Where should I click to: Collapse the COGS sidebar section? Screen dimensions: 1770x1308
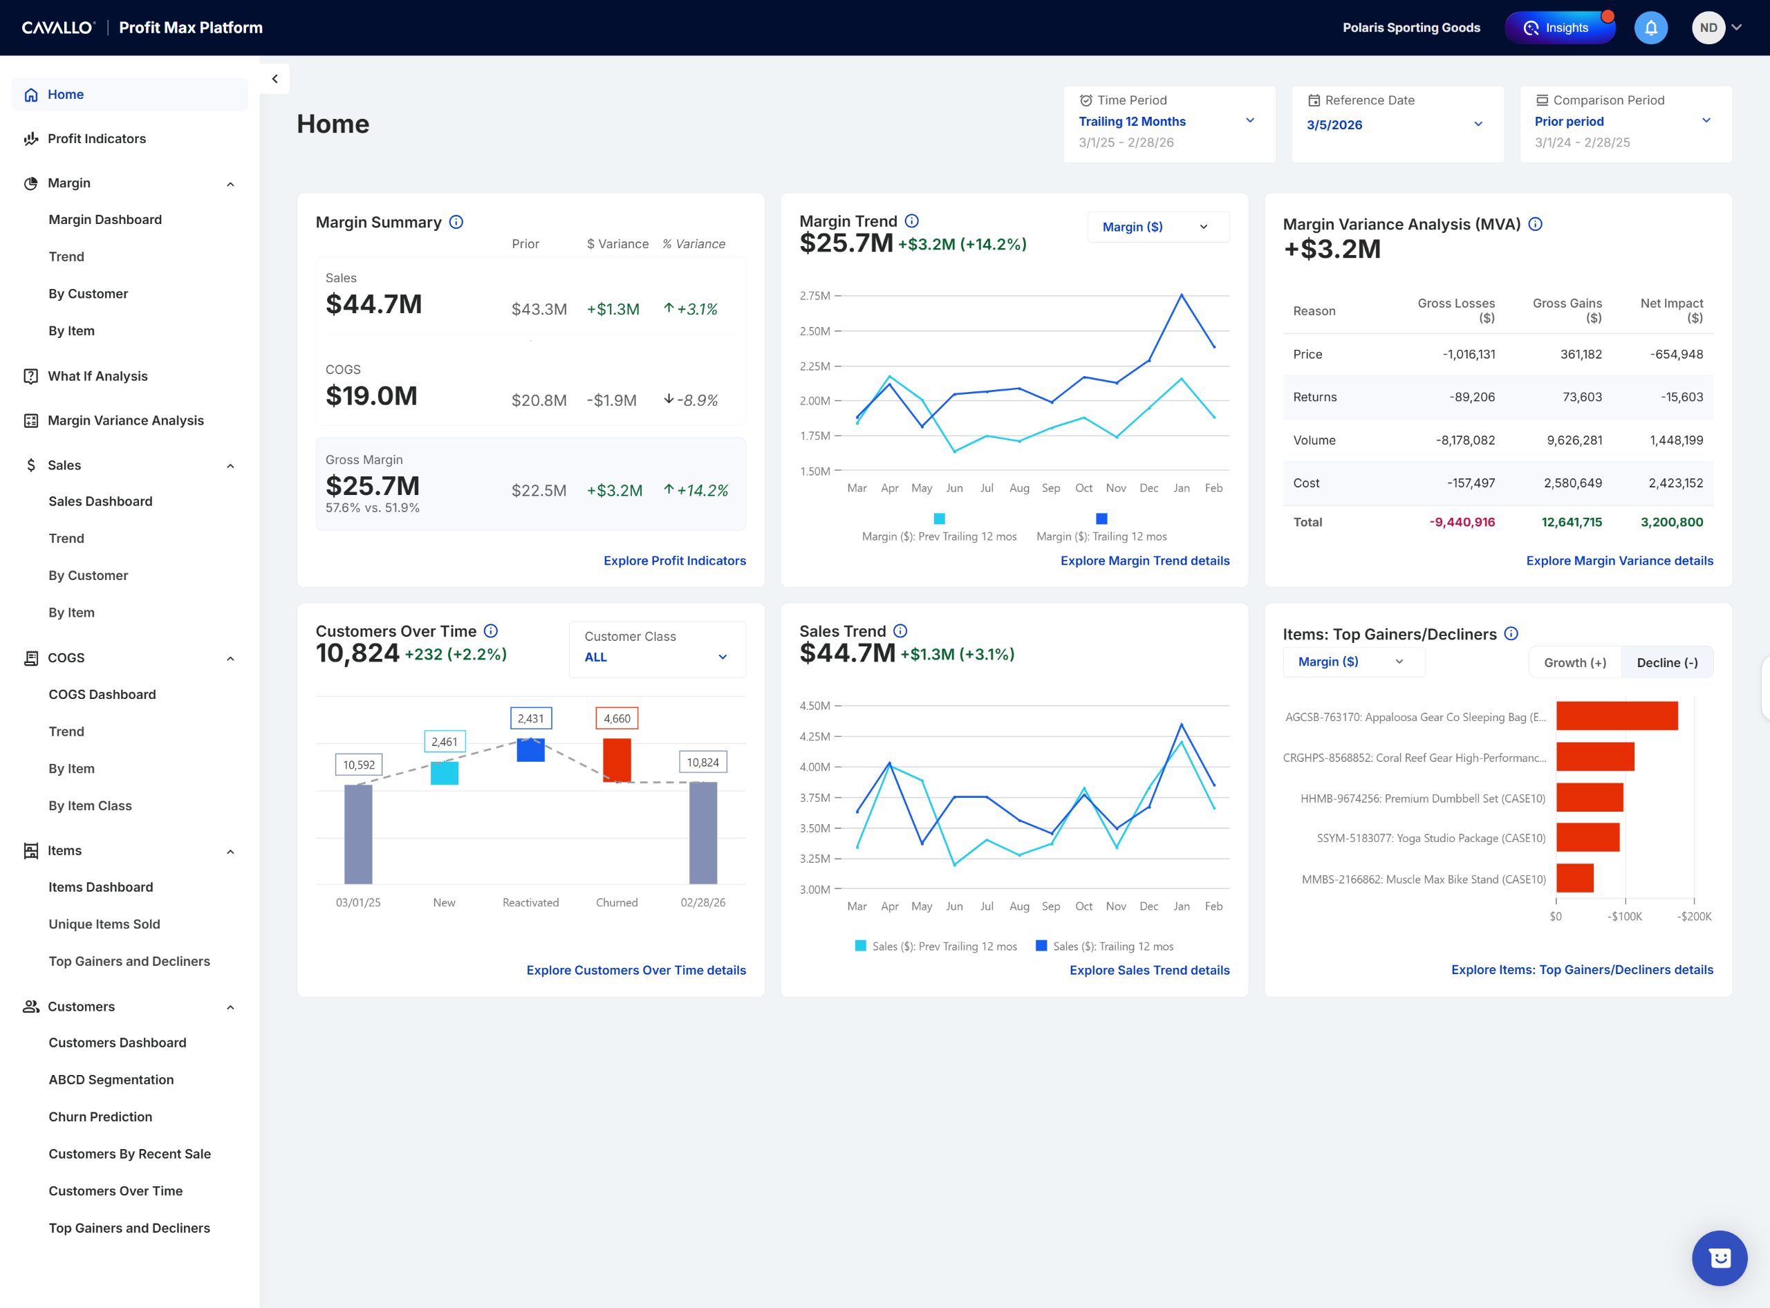coord(230,658)
